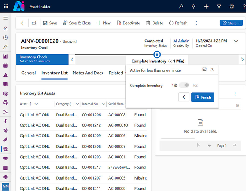The image size is (246, 191).
Task: Select row with internal number 00-001217
Action: (x=83, y=167)
